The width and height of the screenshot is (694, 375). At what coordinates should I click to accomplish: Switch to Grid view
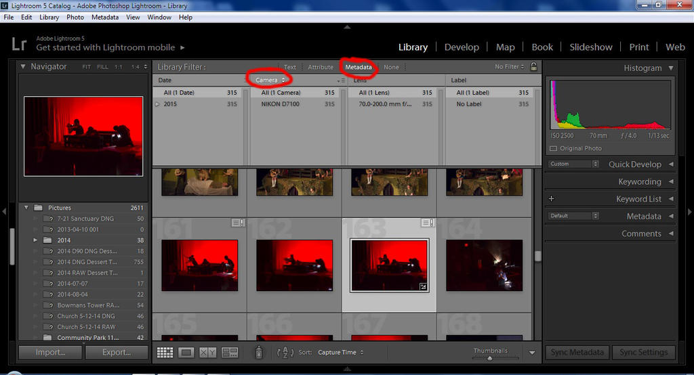[165, 352]
